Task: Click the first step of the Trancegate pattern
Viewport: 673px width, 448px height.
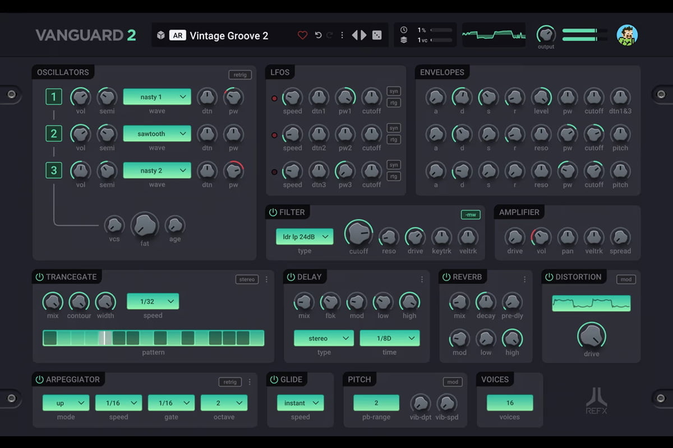Action: [x=50, y=338]
